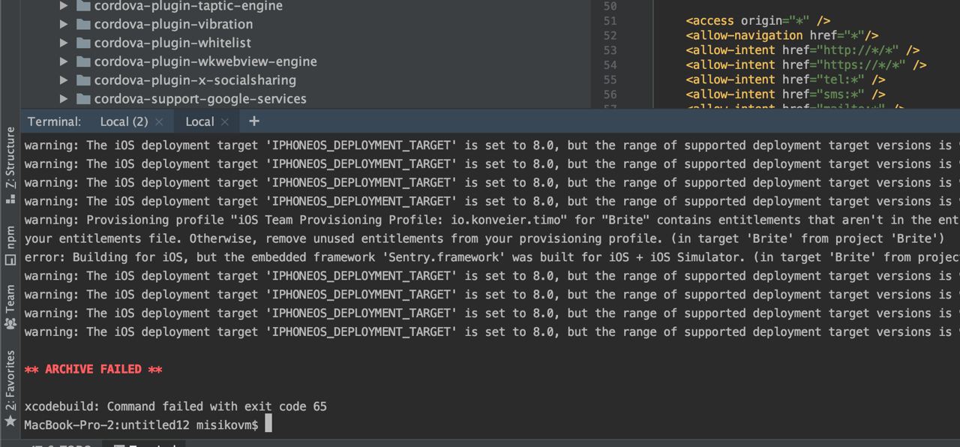The width and height of the screenshot is (960, 447).
Task: Expand the cordova-plugin-whitelist folder
Action: point(64,43)
